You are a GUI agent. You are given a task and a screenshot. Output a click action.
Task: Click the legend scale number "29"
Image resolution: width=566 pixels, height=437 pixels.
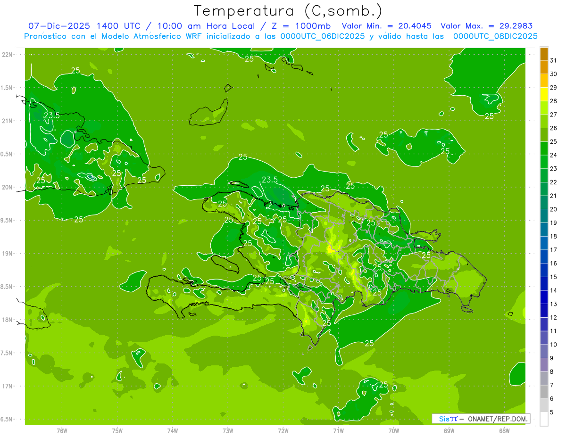(554, 87)
